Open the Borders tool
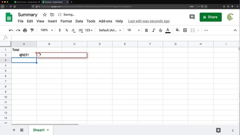The width and height of the screenshot is (240, 135). pos(185,30)
